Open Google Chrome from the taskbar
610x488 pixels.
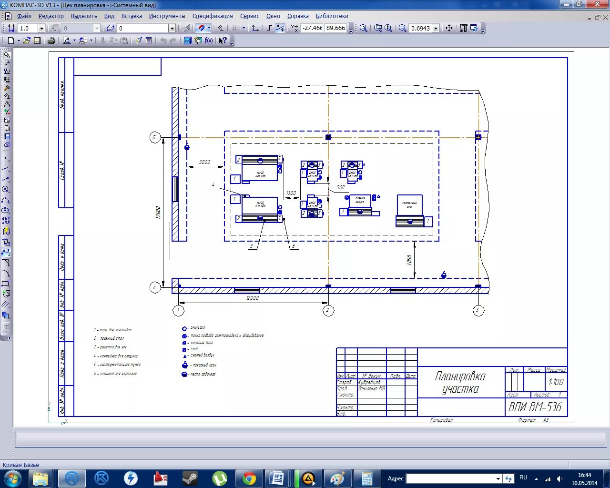pos(249,478)
